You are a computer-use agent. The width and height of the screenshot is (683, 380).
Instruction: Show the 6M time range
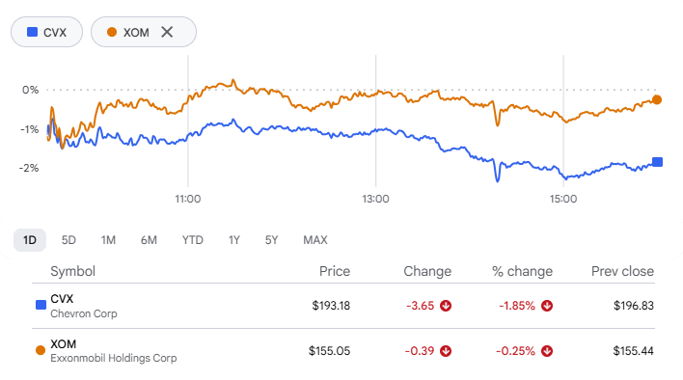point(149,240)
